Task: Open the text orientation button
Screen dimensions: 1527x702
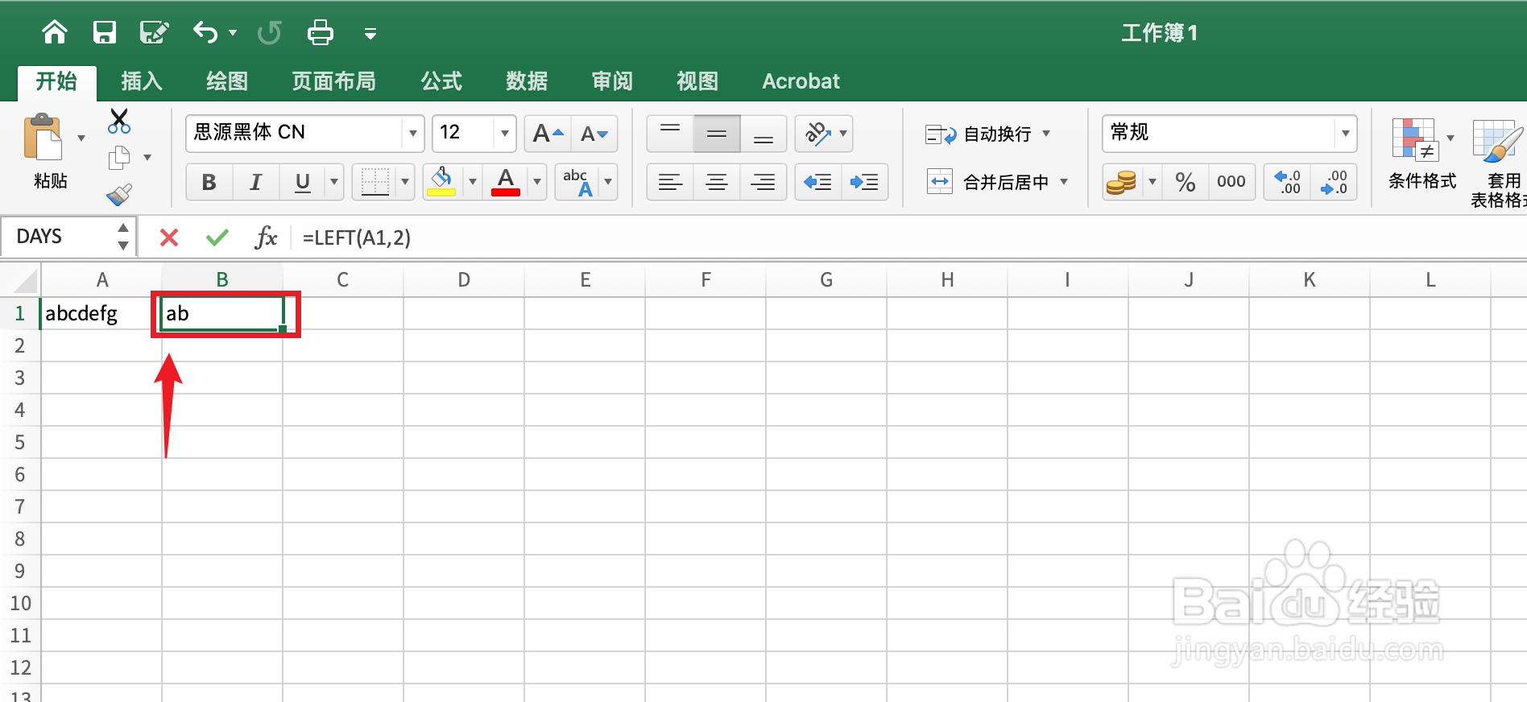Action: [817, 134]
